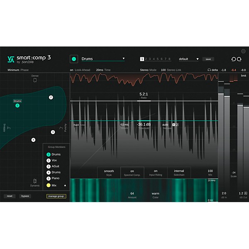Click the 1.2 dB Out value
This screenshot has height=249, width=249.
point(241,193)
